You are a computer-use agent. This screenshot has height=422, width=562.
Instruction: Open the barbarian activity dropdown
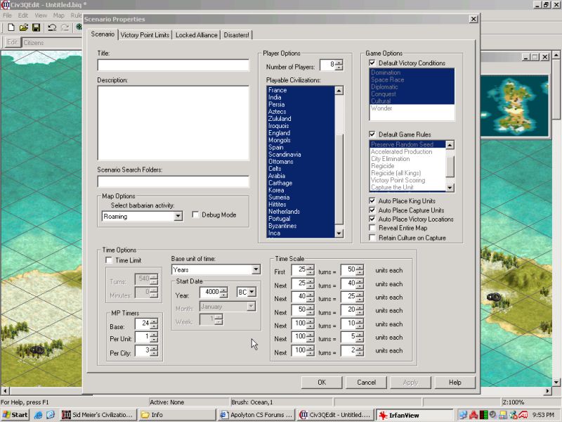(178, 217)
